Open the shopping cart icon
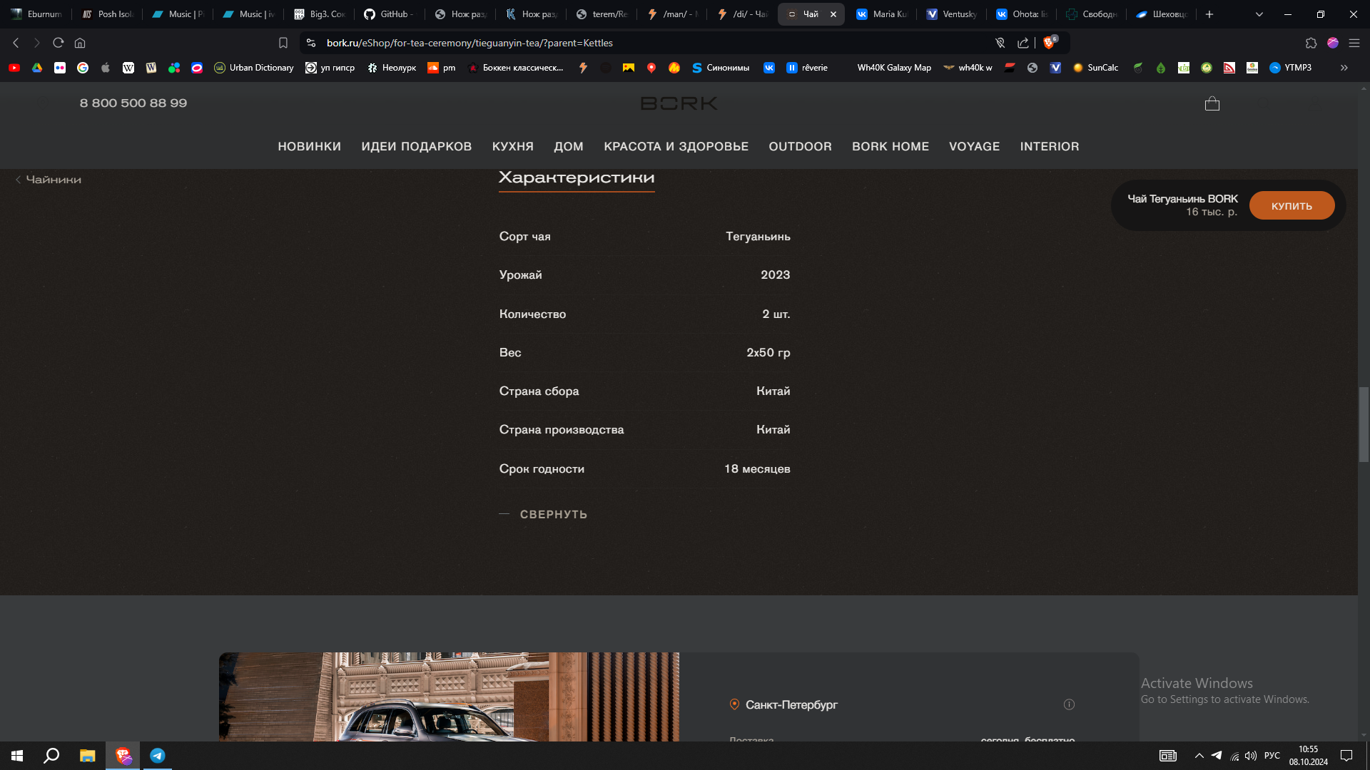The width and height of the screenshot is (1370, 770). [1212, 104]
